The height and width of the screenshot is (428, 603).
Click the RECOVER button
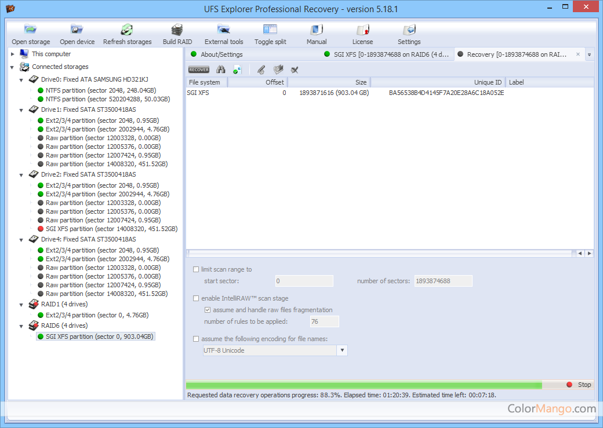[199, 69]
